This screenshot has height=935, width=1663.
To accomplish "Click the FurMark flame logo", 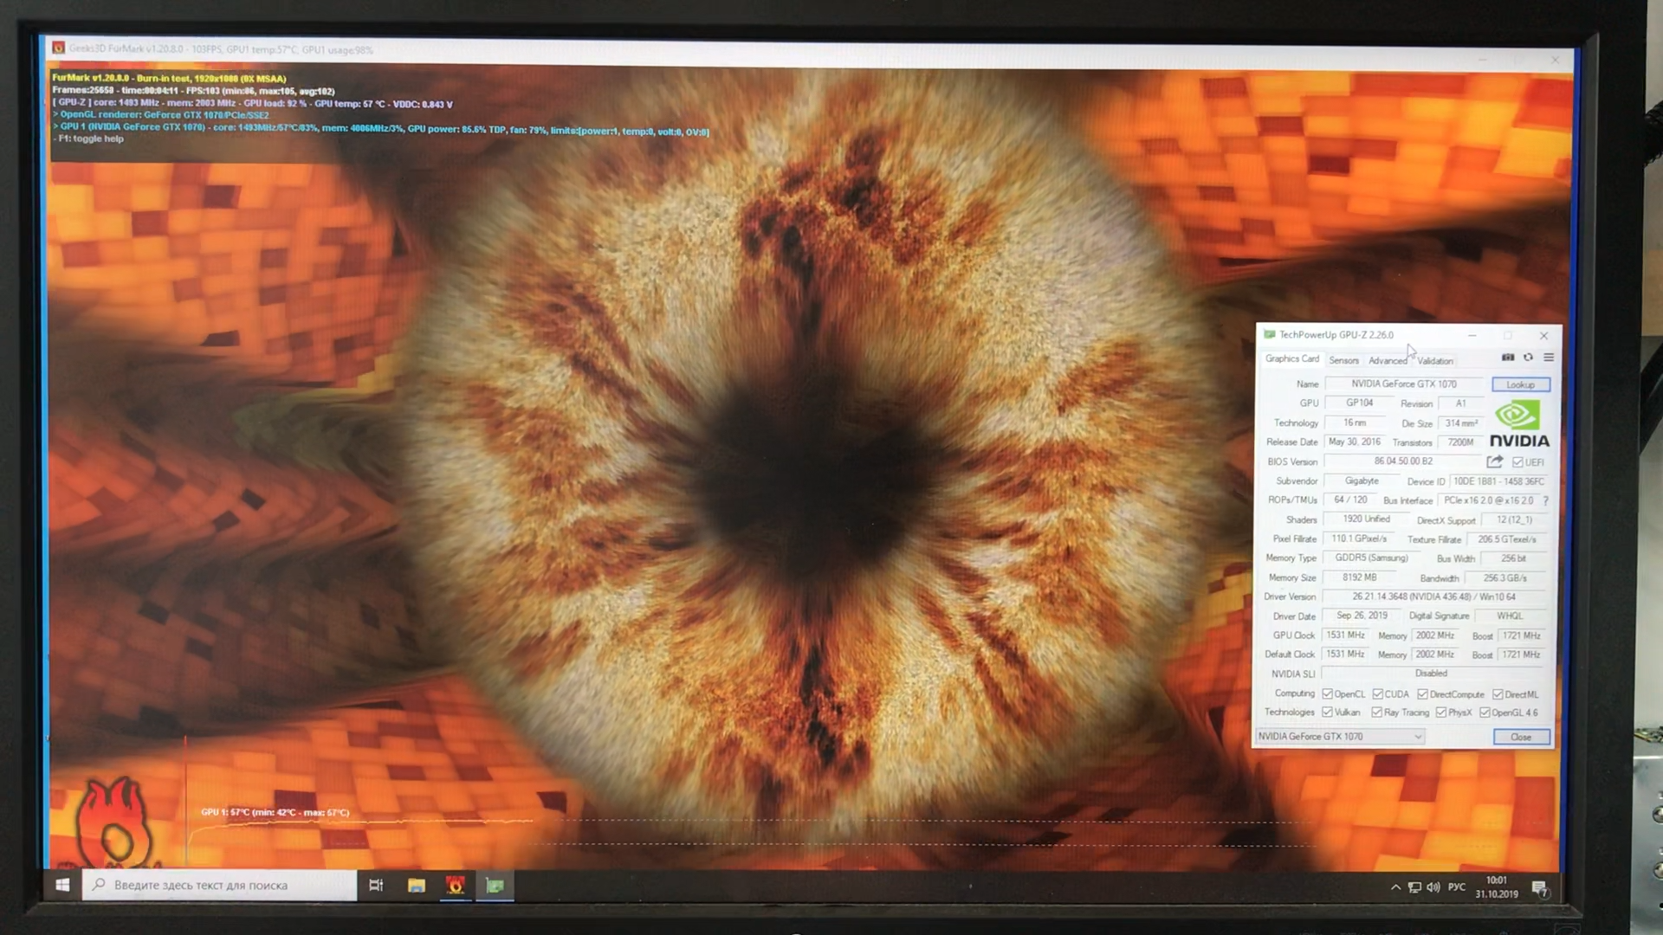I will pos(115,822).
